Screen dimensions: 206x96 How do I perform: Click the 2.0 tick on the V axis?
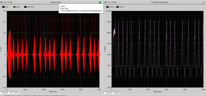pos(4,11)
